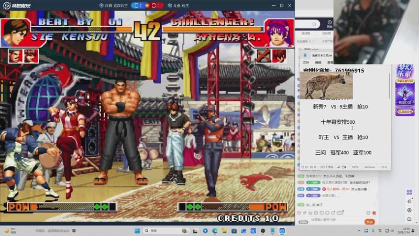Open the target circle icon in right sidebar
The width and height of the screenshot is (419, 236).
[410, 210]
